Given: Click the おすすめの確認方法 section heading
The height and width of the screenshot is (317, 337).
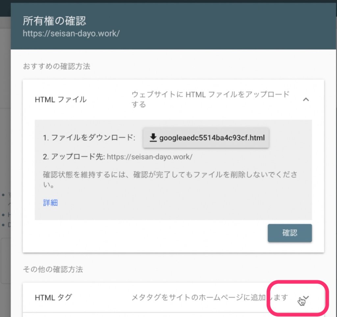Looking at the screenshot, I should click(x=57, y=66).
